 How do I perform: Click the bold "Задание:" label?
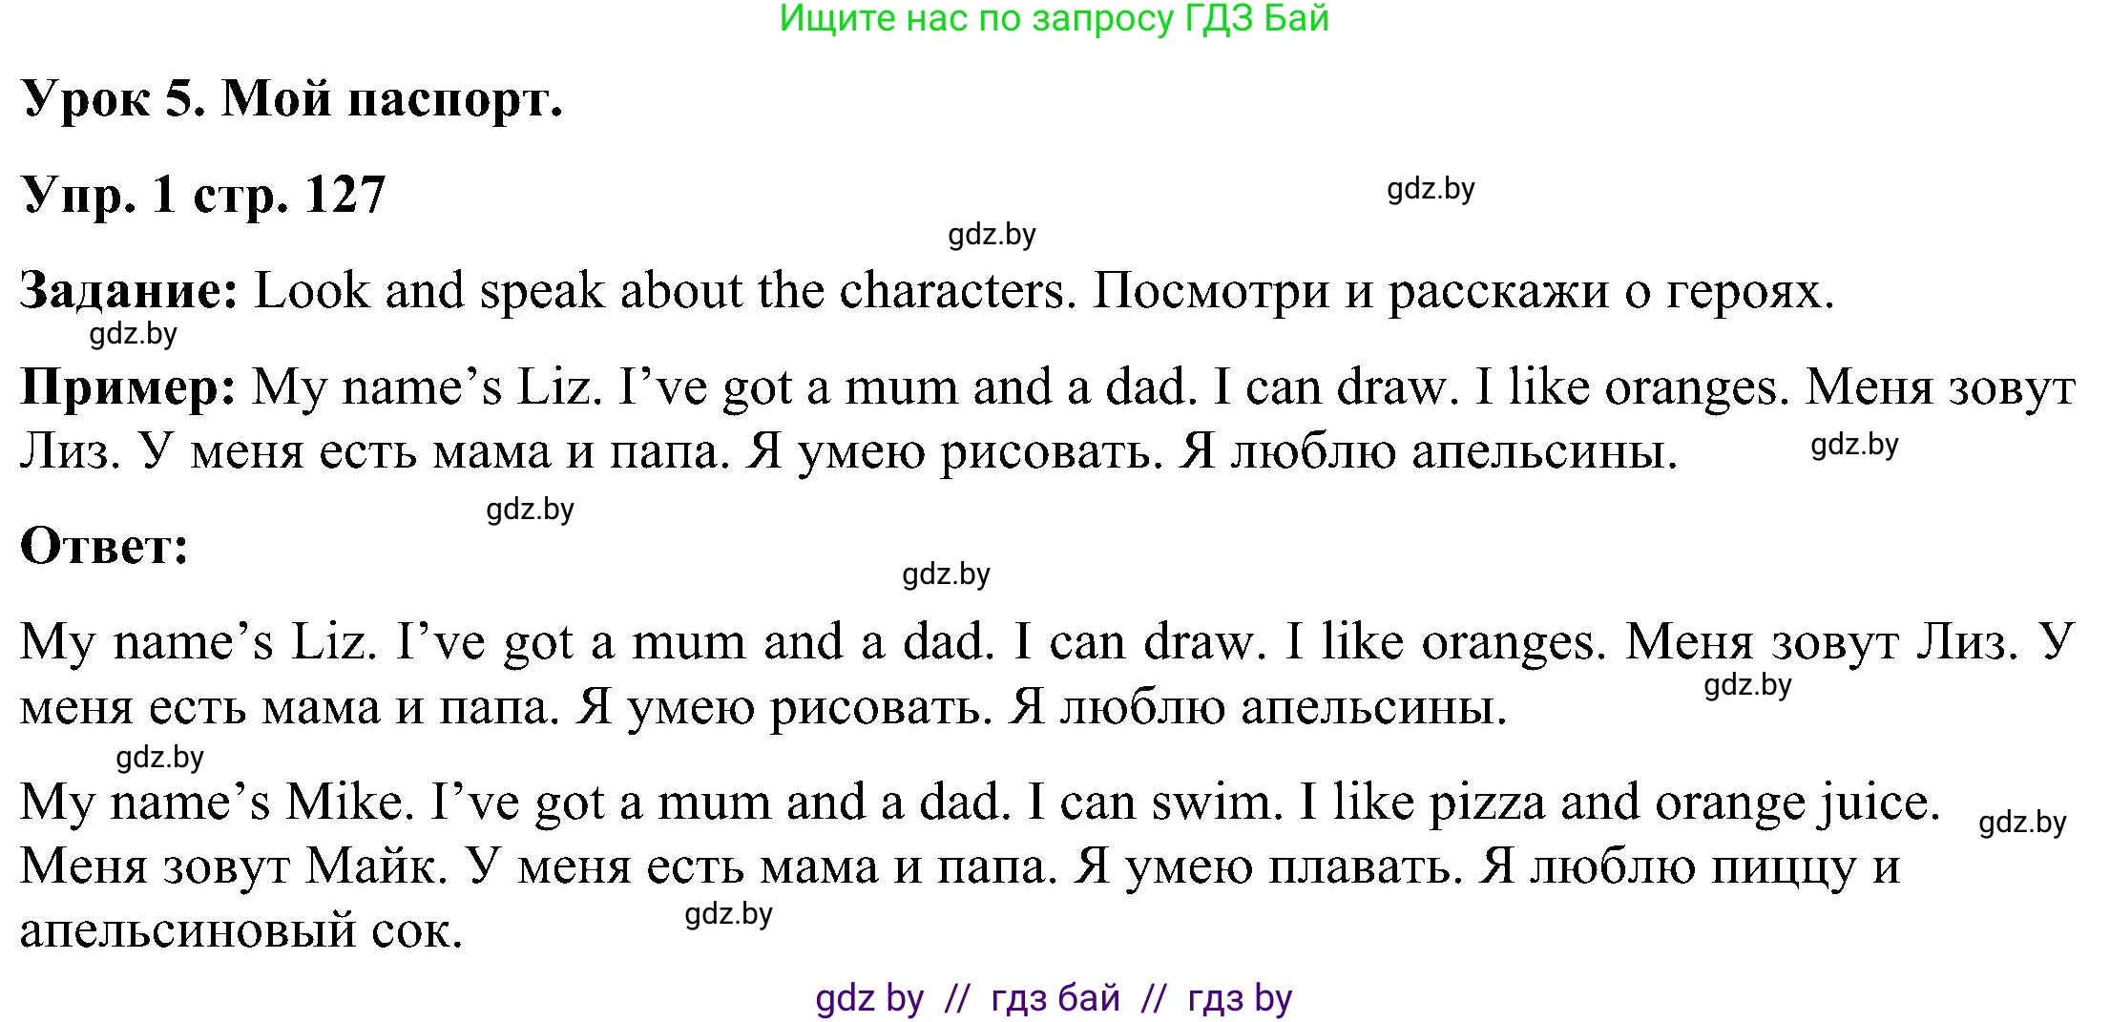(x=130, y=290)
